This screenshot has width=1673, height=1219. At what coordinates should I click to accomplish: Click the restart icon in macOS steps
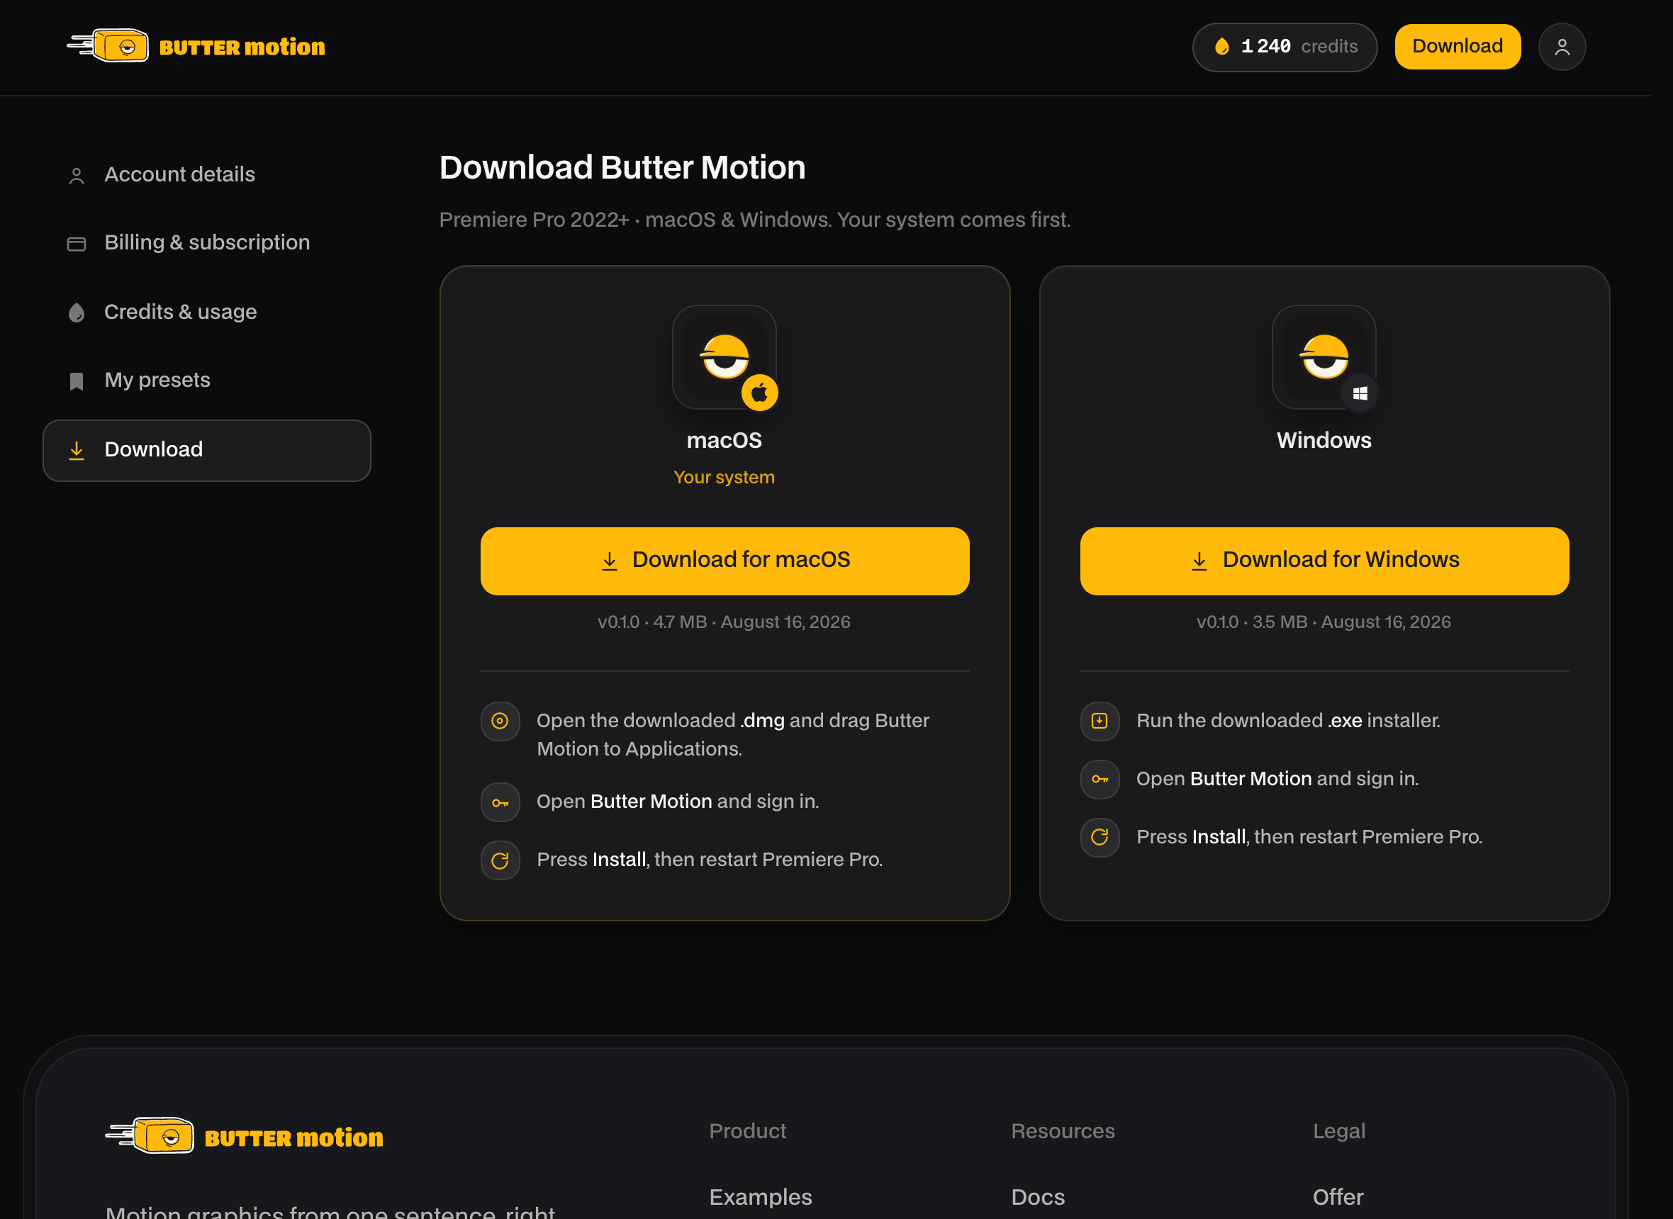[500, 860]
